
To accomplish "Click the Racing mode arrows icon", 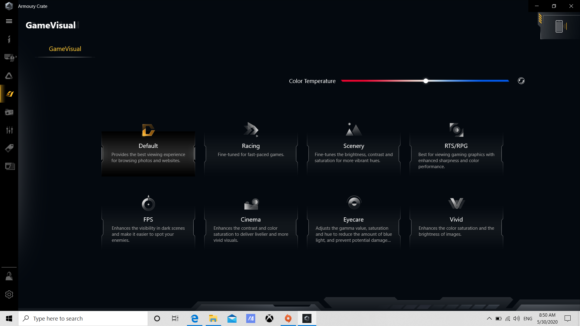I will 251,129.
